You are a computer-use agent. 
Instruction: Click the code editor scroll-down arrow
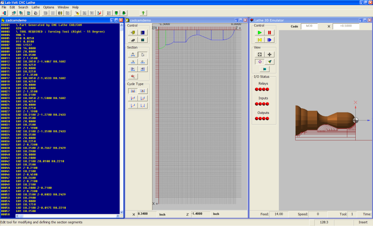(x=122, y=212)
